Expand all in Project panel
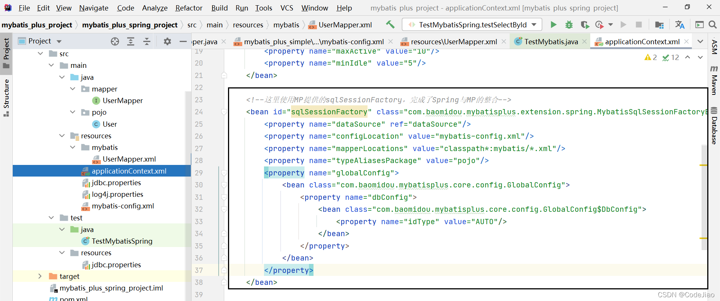The height and width of the screenshot is (301, 720). (x=130, y=41)
